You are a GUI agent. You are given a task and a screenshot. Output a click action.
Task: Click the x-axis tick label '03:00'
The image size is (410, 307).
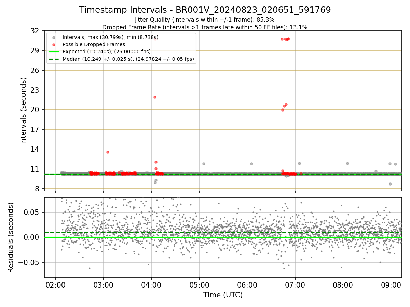pyautogui.click(x=103, y=285)
